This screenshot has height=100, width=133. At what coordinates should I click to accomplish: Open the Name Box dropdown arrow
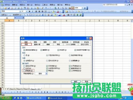point(15,18)
